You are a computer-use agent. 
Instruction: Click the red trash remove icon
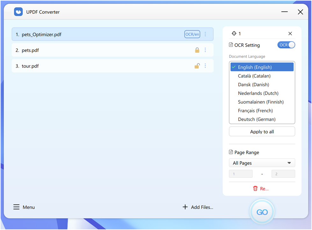[x=255, y=189]
